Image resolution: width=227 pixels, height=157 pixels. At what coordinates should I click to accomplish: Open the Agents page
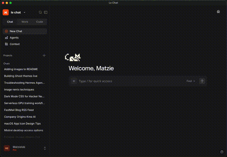24,38
